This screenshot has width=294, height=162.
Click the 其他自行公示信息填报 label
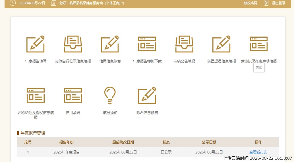[x=73, y=61]
